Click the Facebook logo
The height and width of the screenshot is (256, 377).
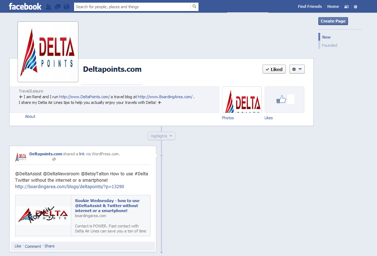(25, 6)
